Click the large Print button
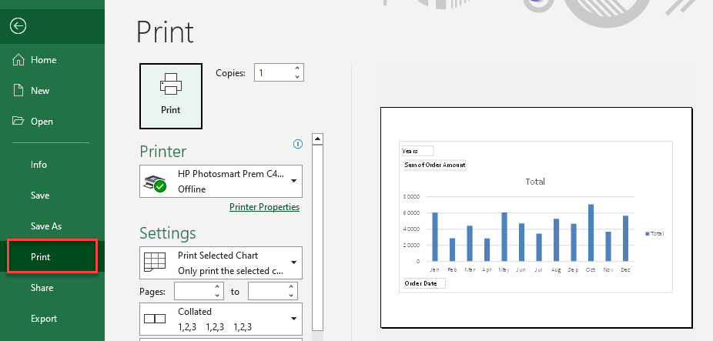The height and width of the screenshot is (341, 713). pyautogui.click(x=170, y=95)
